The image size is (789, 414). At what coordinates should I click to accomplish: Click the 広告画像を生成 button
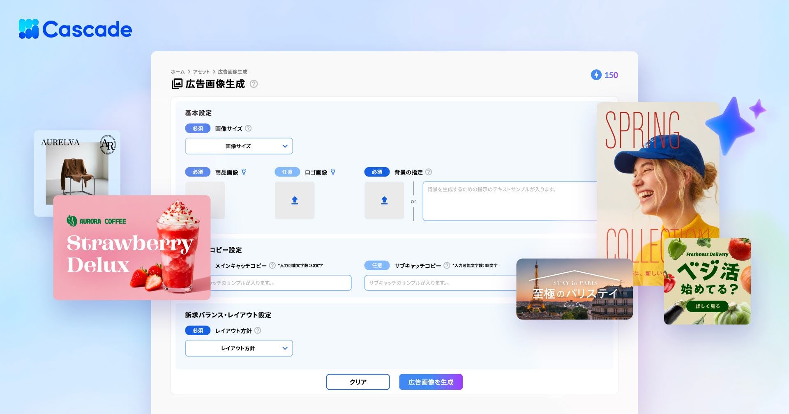pyautogui.click(x=431, y=382)
